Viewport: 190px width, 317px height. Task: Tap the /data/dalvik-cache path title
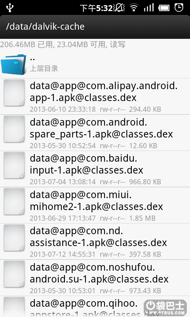click(x=45, y=27)
